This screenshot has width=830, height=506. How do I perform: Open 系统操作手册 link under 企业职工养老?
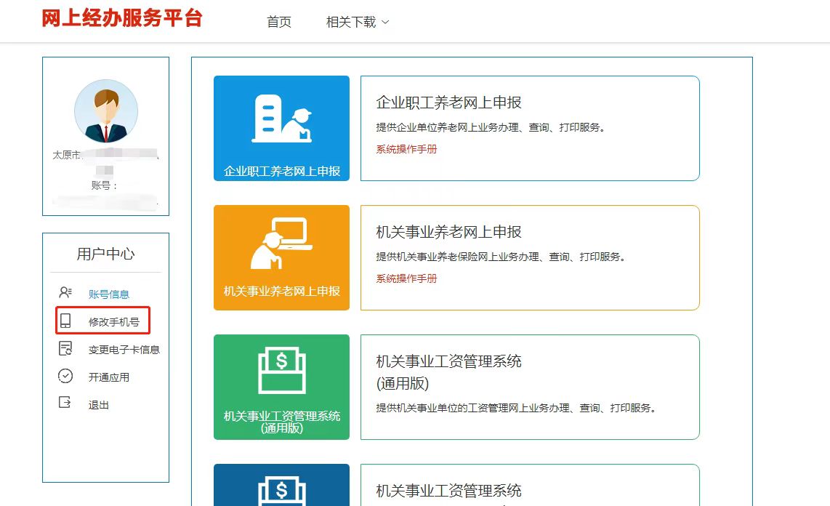pyautogui.click(x=406, y=149)
